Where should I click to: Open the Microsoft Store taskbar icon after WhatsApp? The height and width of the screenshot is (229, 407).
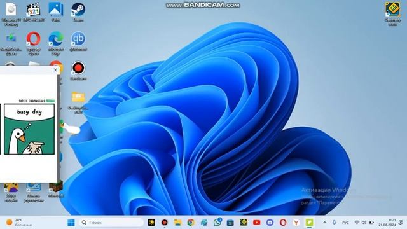click(230, 223)
